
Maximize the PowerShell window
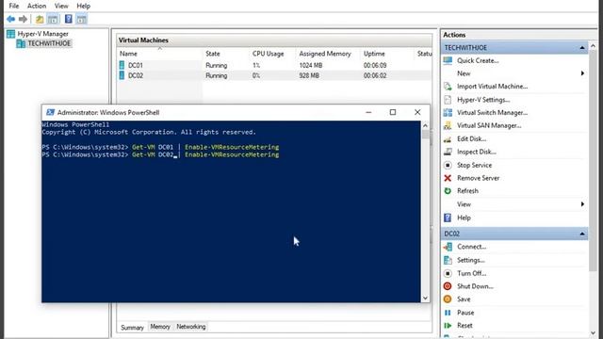pos(393,112)
